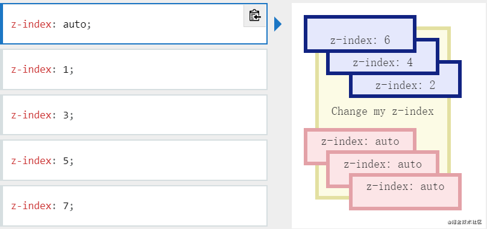This screenshot has width=487, height=229.
Task: Click the value 5 in the code row
Action: [66, 160]
